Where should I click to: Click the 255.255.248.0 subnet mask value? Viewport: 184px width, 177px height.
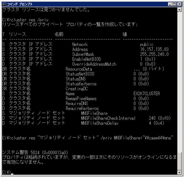154,54
